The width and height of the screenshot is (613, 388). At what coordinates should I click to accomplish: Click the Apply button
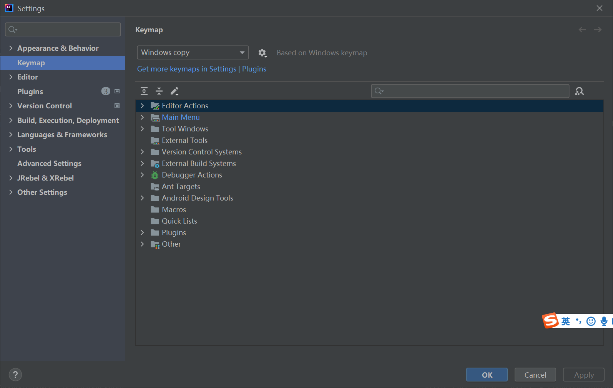point(584,375)
